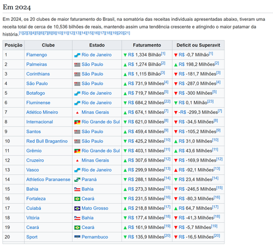Viewport: 273px width, 248px height.
Task: Select the R$ -299,3 Milhões cell
Action: 198,112
